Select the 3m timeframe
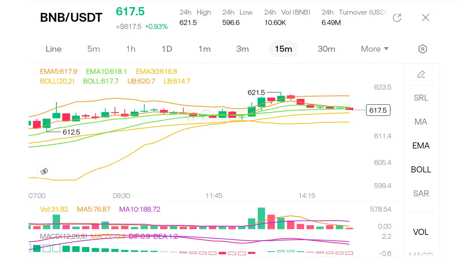Screen dimensions: 457x257 (242, 49)
